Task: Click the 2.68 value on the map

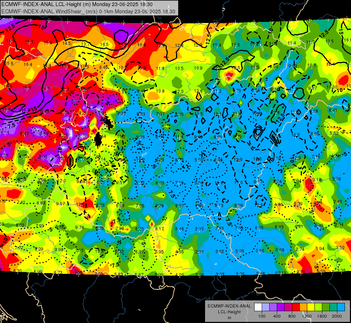Action: (x=261, y=273)
